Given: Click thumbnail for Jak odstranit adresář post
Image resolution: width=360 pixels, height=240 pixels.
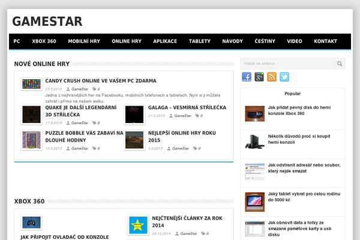Looking at the screenshot, I should point(254,172).
